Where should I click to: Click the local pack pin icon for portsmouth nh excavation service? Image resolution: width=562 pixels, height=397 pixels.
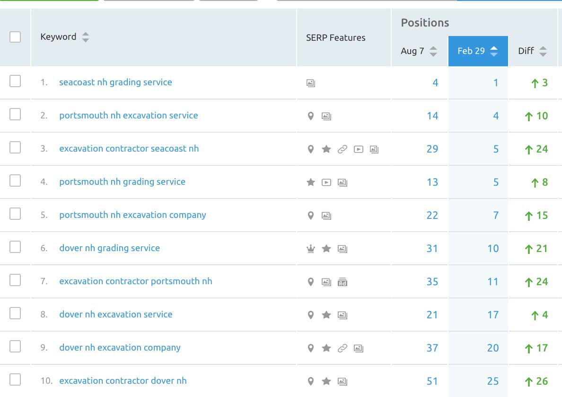click(x=311, y=116)
